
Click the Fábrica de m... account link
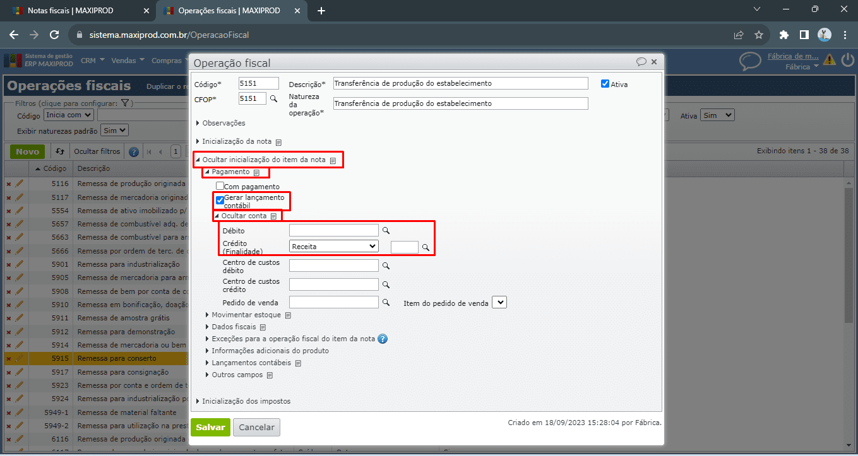tap(794, 56)
